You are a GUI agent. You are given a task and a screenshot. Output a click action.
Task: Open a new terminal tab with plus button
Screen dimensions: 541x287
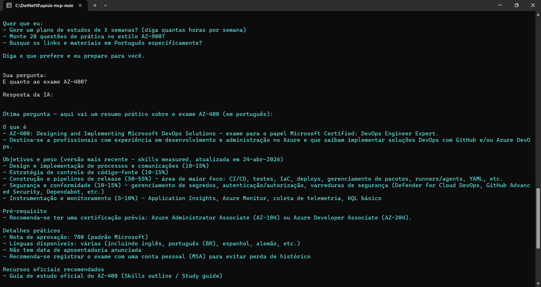coord(95,5)
